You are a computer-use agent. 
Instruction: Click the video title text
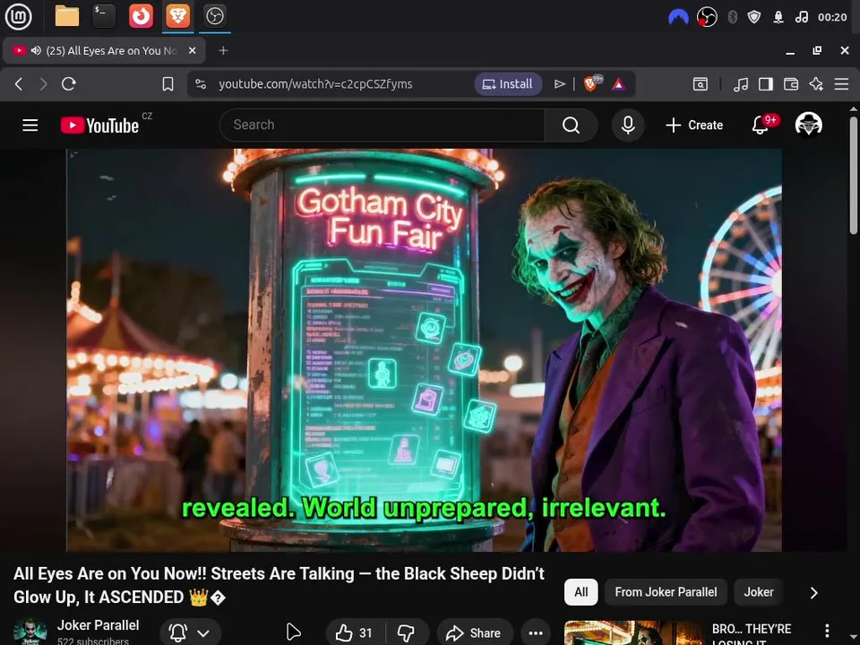click(x=279, y=585)
